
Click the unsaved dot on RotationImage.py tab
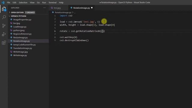tap(92, 8)
